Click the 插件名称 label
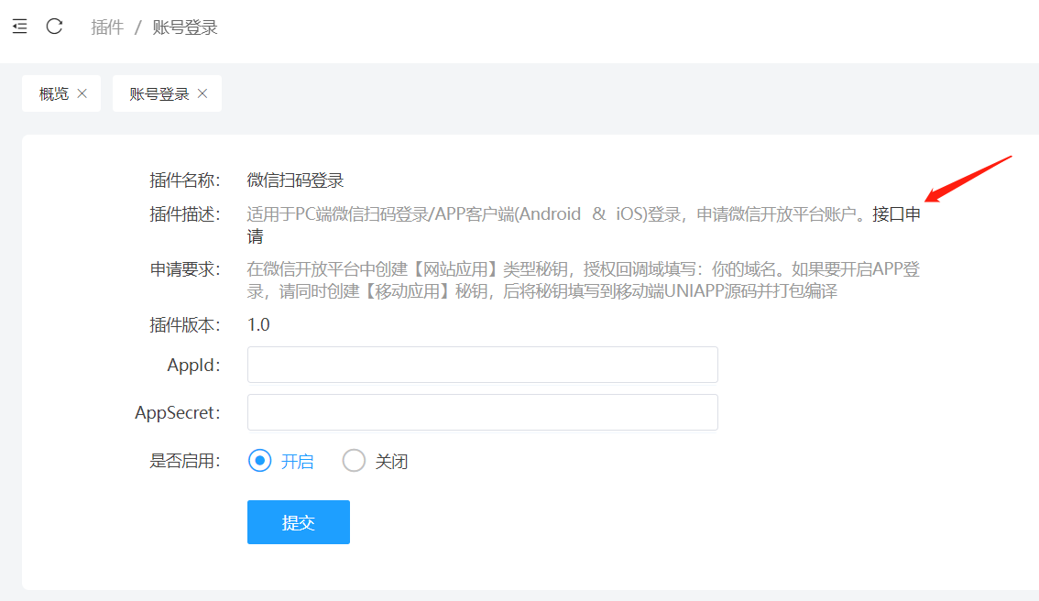This screenshot has width=1039, height=601. tap(185, 180)
